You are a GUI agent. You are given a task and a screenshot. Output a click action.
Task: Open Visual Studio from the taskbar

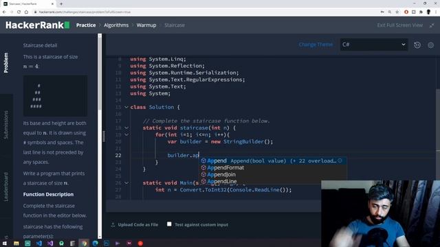pyautogui.click(x=50, y=244)
